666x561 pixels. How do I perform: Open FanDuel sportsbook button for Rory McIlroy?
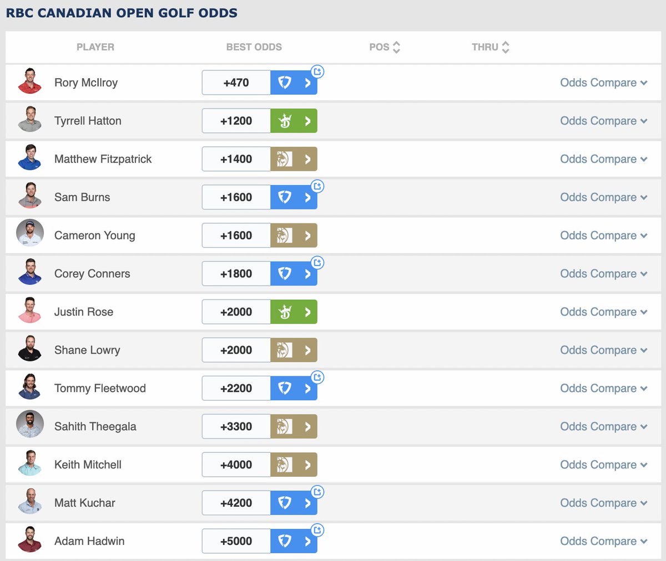294,83
